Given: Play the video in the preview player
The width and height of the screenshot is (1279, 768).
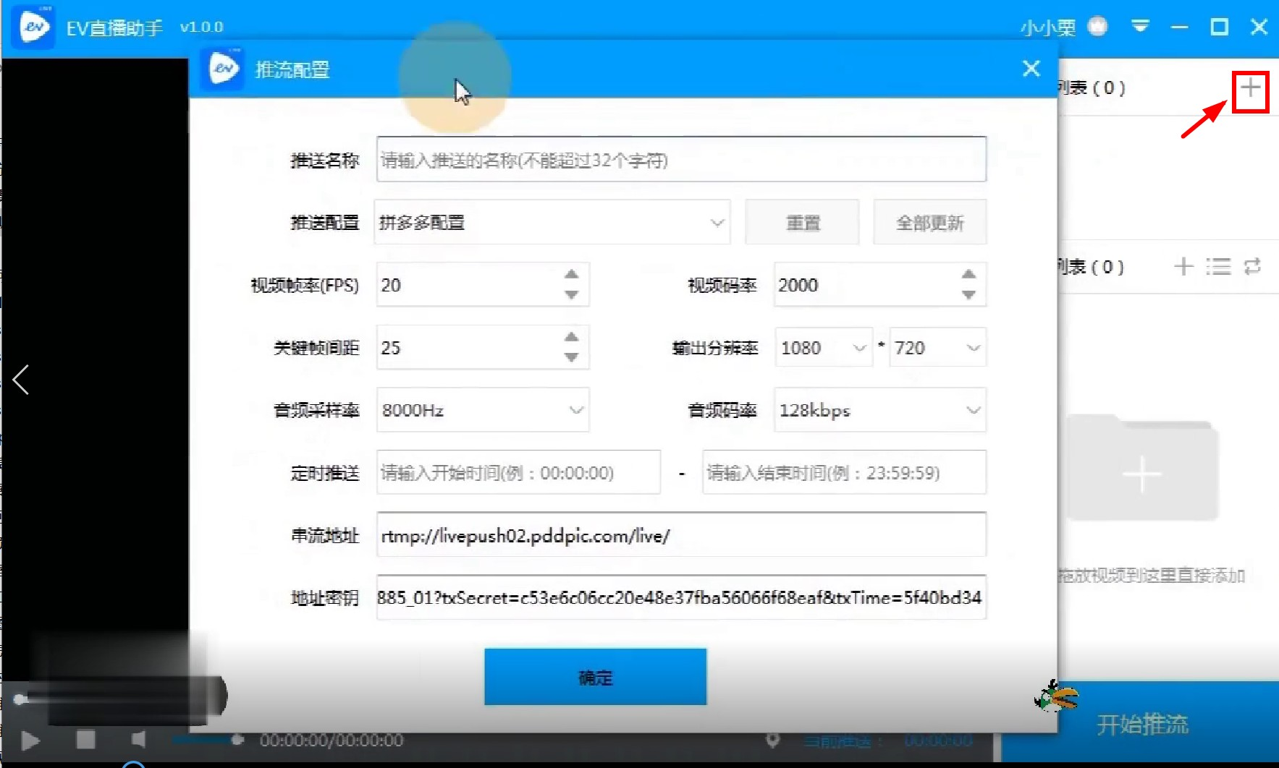Looking at the screenshot, I should click(29, 741).
